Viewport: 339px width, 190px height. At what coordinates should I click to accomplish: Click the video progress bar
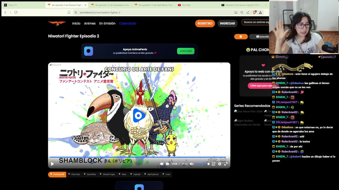[138, 157]
